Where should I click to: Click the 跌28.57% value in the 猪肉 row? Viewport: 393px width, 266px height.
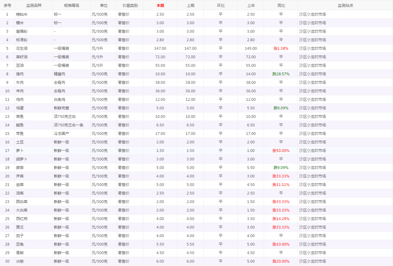(281, 74)
